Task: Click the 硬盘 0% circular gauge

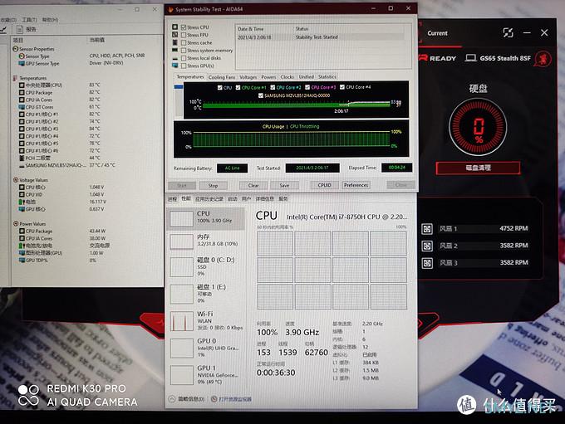Action: [478, 127]
